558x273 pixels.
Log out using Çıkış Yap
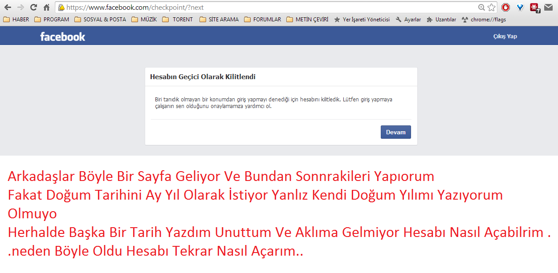[505, 36]
